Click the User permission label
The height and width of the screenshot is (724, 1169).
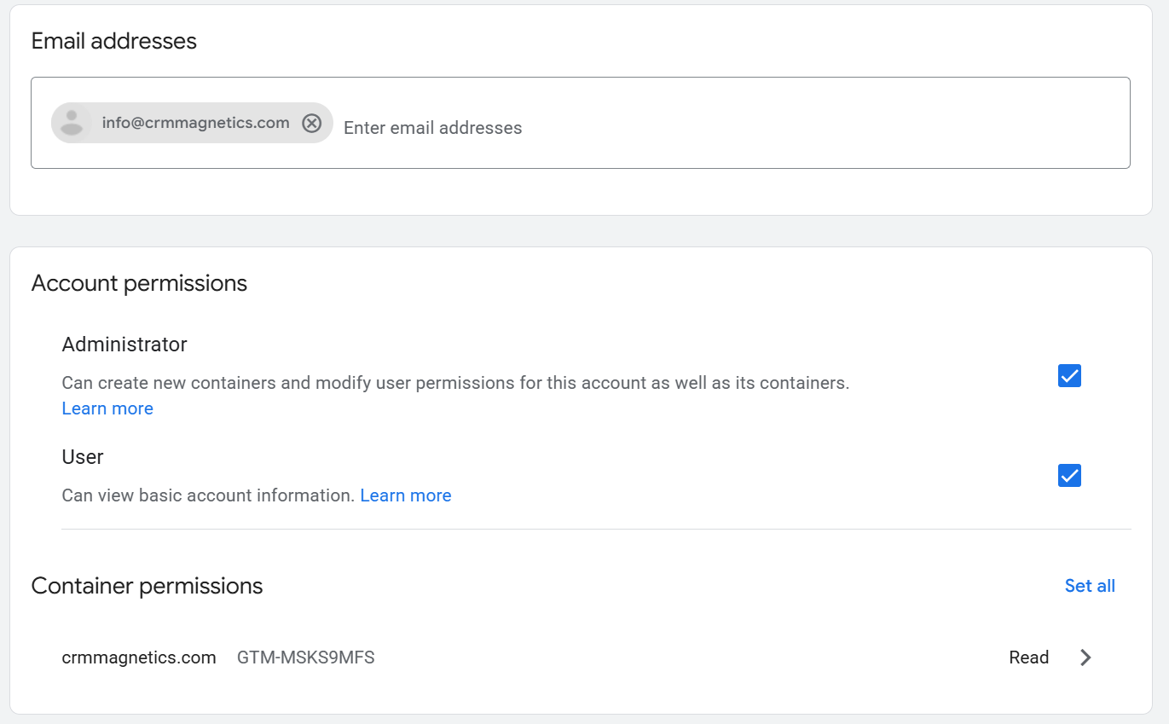(x=83, y=457)
